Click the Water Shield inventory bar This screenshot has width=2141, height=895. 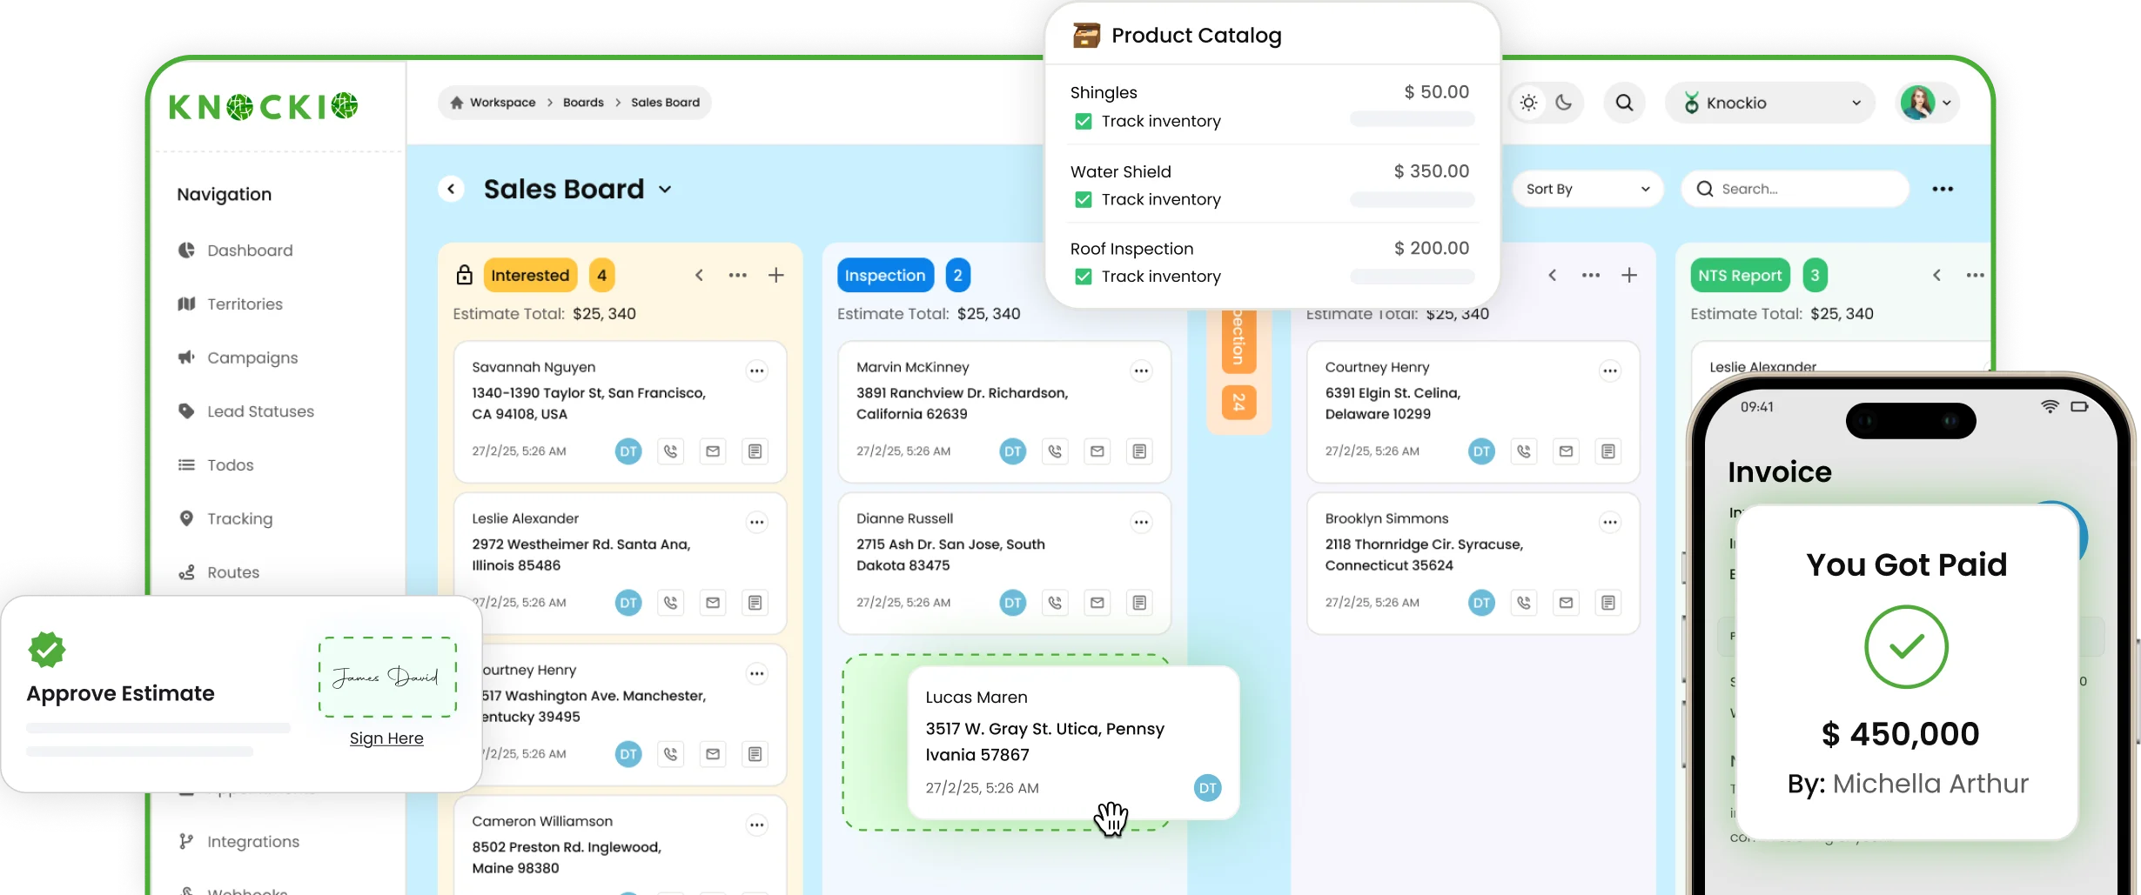pos(1412,200)
